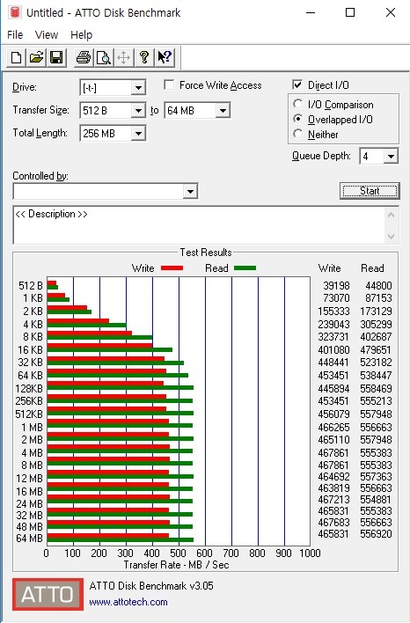Image resolution: width=410 pixels, height=623 pixels.
Task: Click the About question mark icon
Action: [x=143, y=57]
